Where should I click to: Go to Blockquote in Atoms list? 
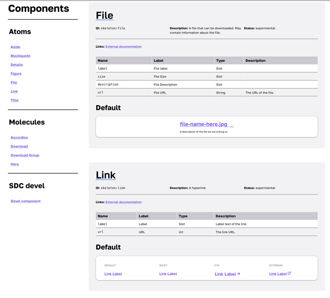click(21, 56)
